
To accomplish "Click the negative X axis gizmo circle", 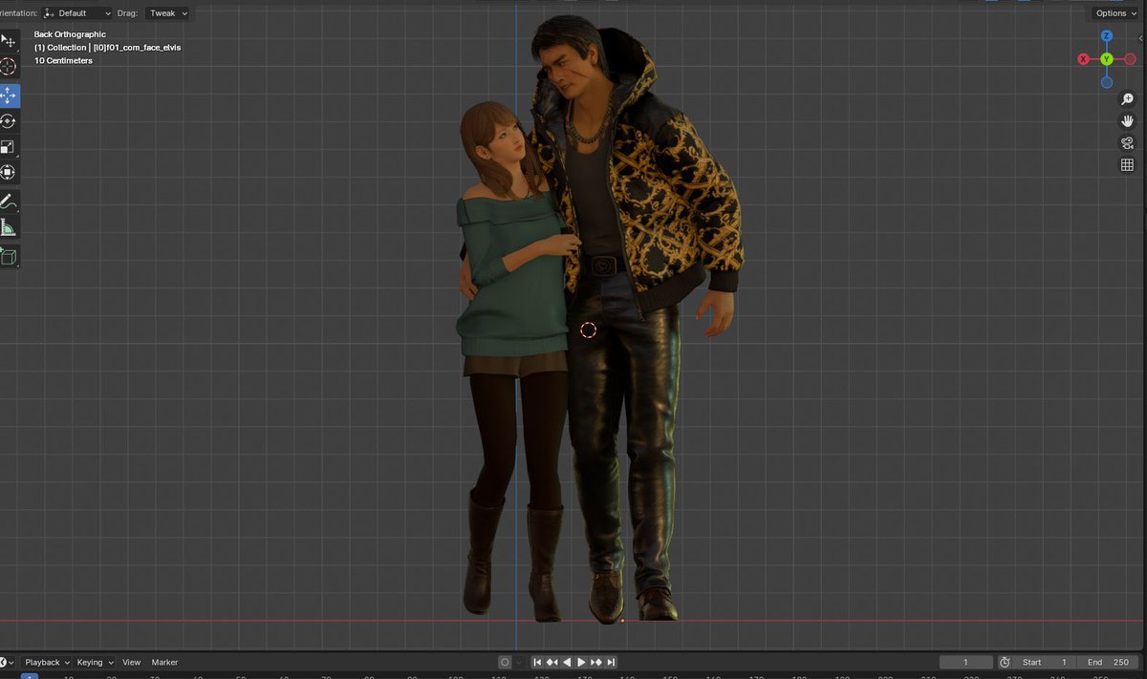I will click(1129, 59).
